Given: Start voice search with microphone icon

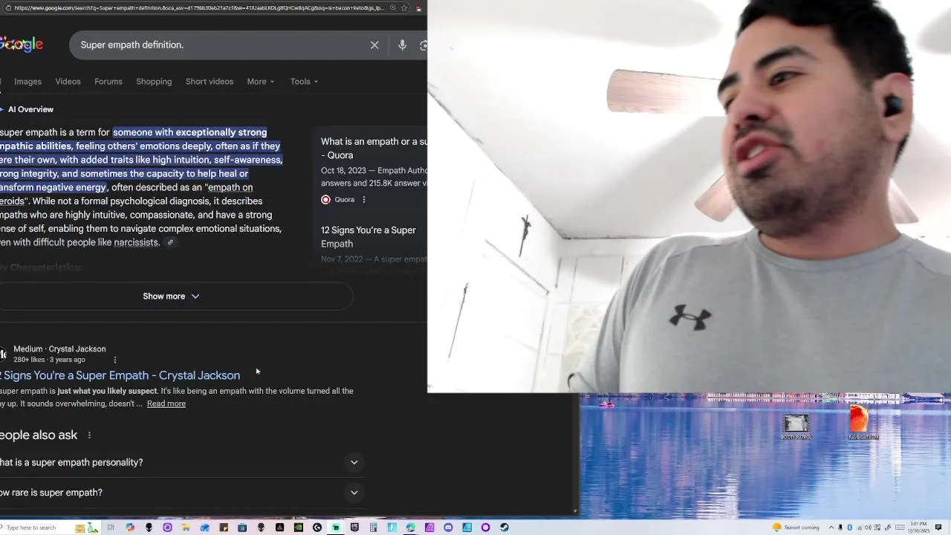Looking at the screenshot, I should click(402, 45).
